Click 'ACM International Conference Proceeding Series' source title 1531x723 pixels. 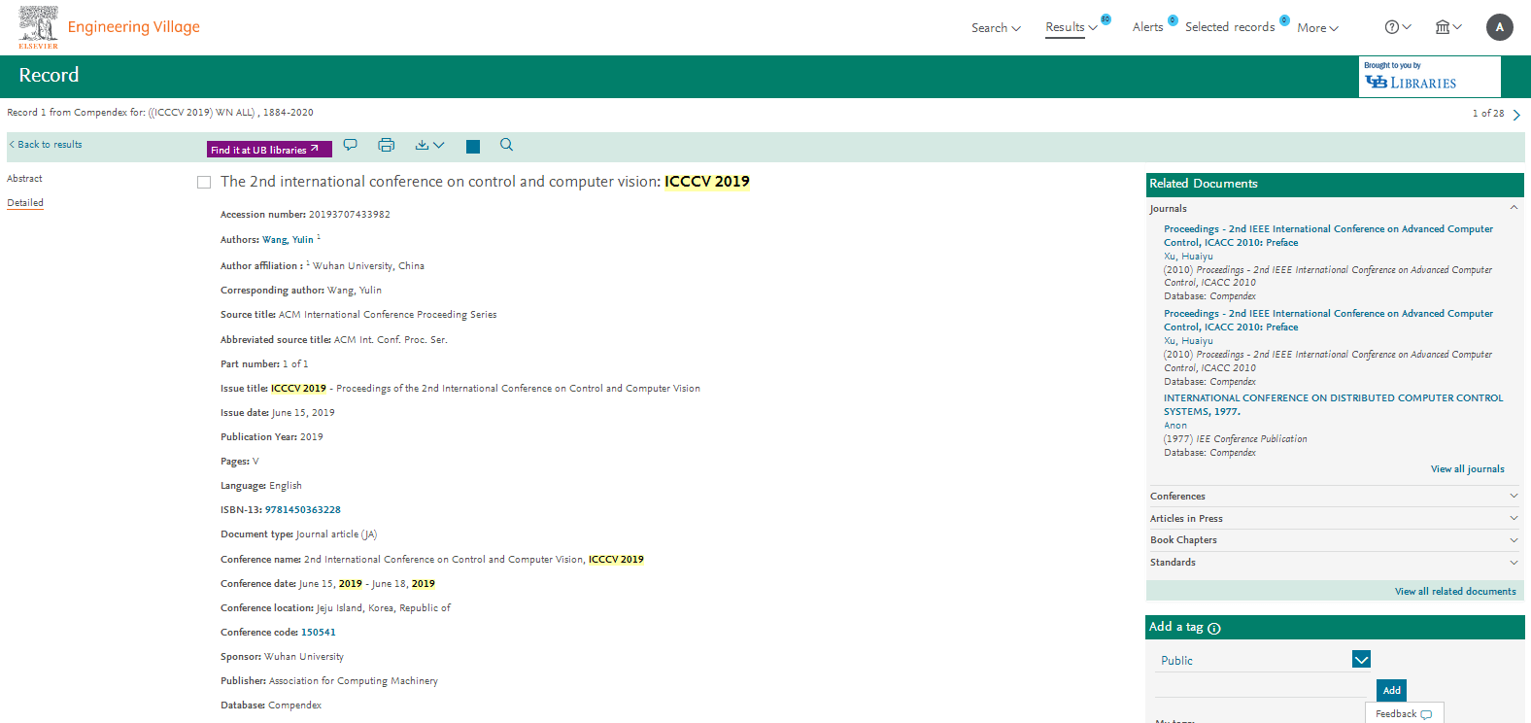(x=388, y=315)
